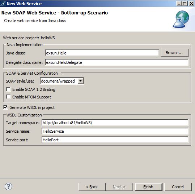Close the New Web Service dialog
195x194 pixels.
191,4
